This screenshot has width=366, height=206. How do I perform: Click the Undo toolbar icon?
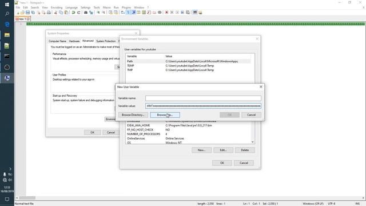[x=73, y=13]
